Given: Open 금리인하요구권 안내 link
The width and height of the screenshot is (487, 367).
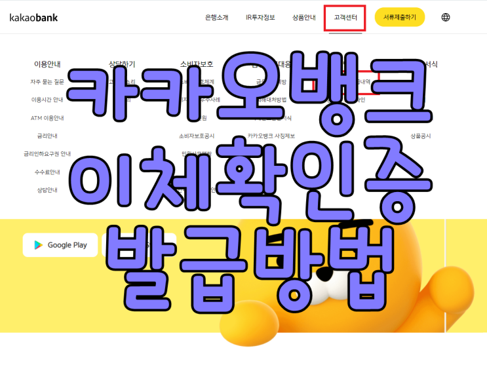Looking at the screenshot, I should point(47,154).
